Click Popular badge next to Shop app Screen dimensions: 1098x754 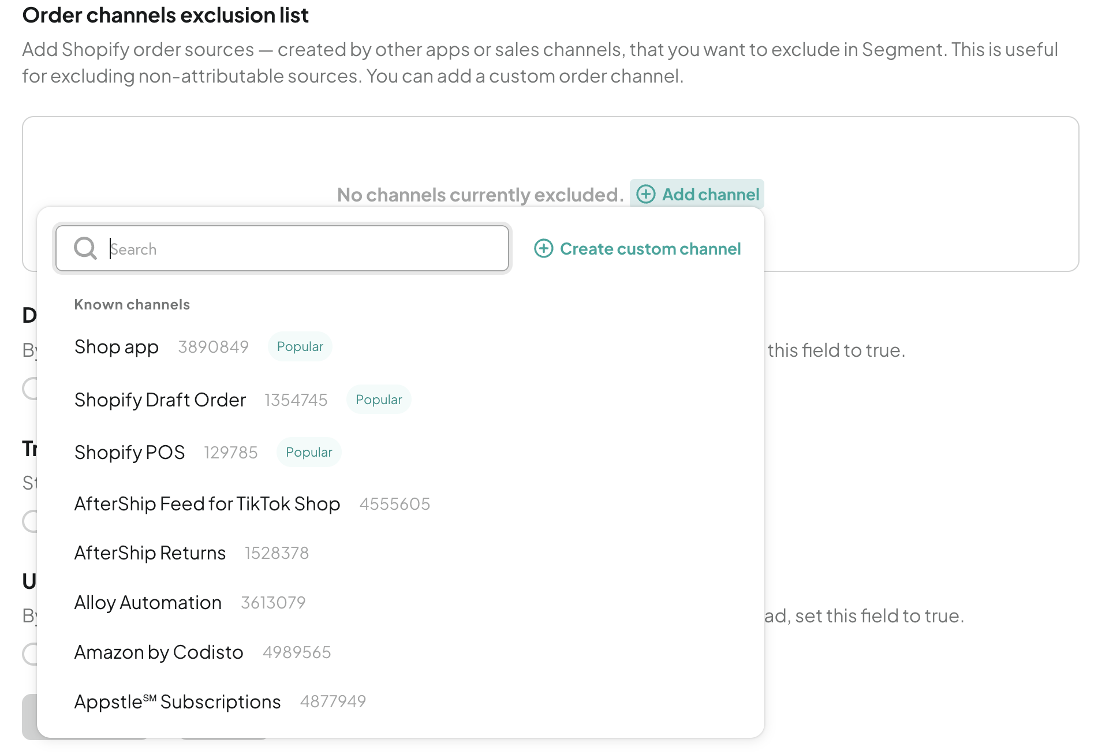300,346
